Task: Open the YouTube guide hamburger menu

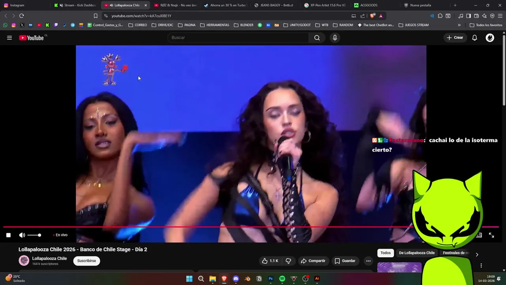Action: pos(9,38)
